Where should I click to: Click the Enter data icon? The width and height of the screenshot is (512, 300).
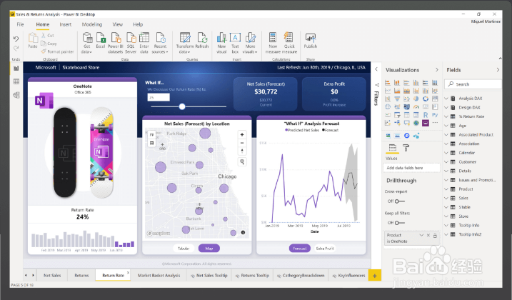point(144,38)
